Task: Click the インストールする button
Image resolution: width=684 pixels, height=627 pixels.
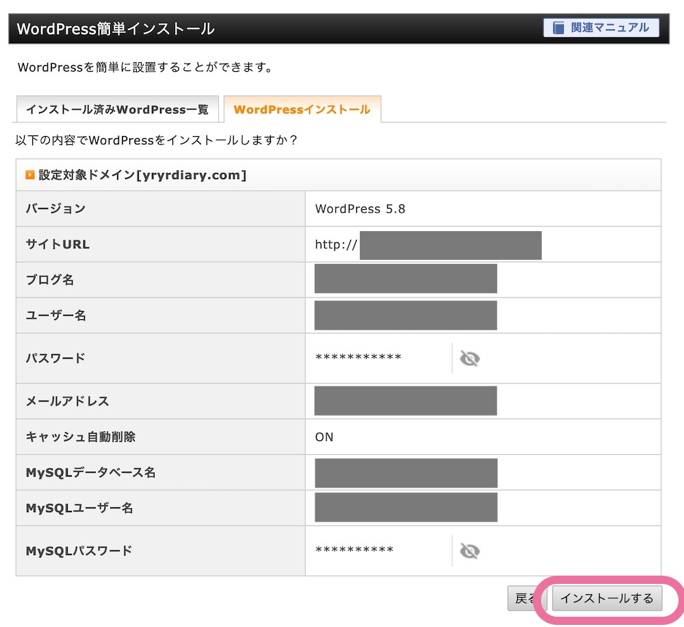Action: pos(607,598)
